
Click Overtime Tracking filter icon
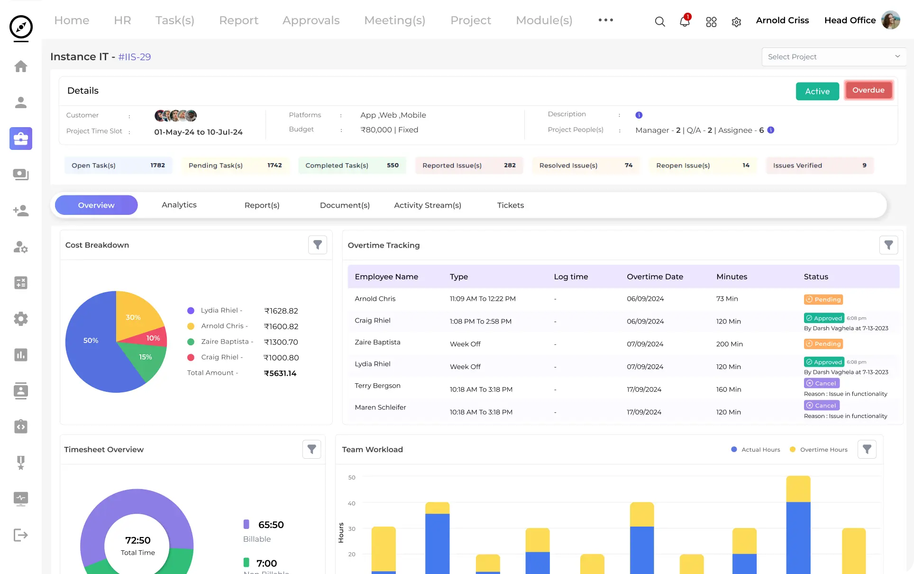[888, 245]
